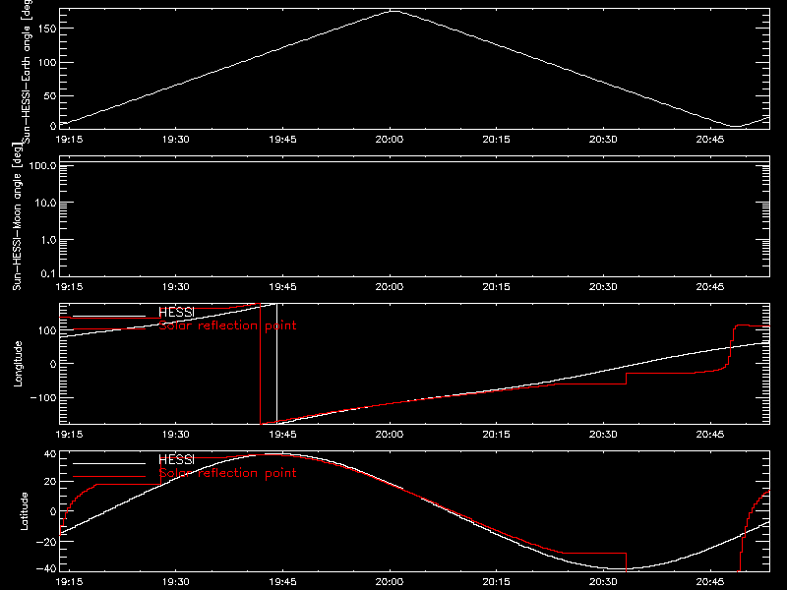
Task: Click the 20 tick on Latitude plot
Action: [x=50, y=482]
